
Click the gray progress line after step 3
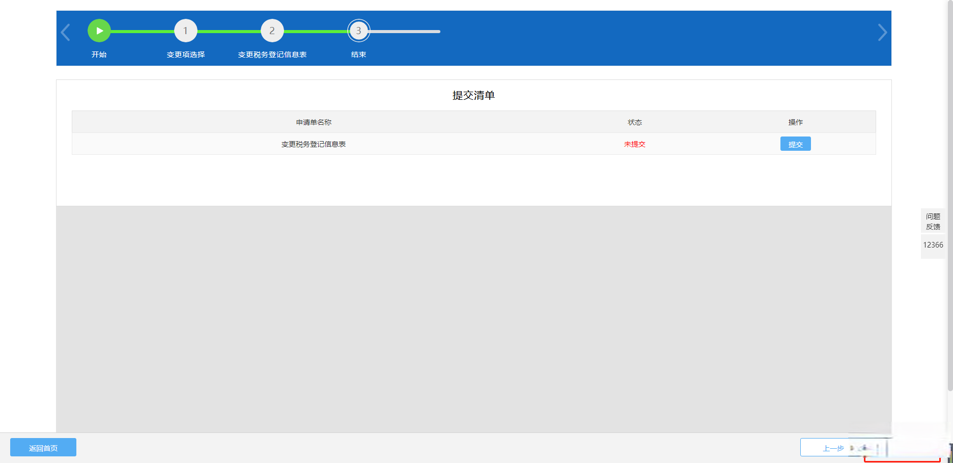tap(406, 32)
